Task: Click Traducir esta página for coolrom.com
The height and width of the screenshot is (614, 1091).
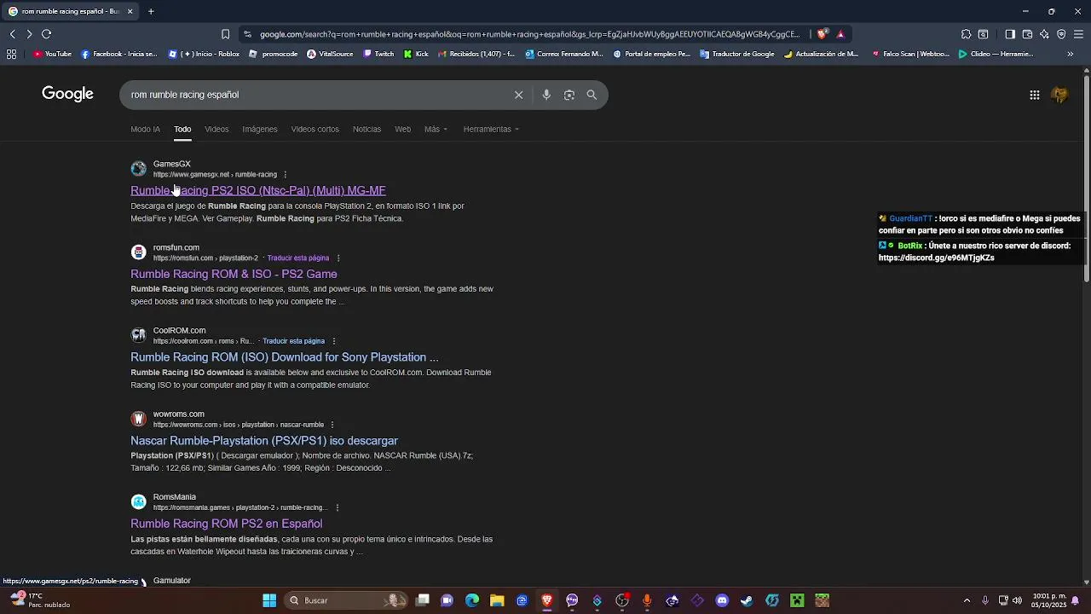Action: click(x=293, y=341)
